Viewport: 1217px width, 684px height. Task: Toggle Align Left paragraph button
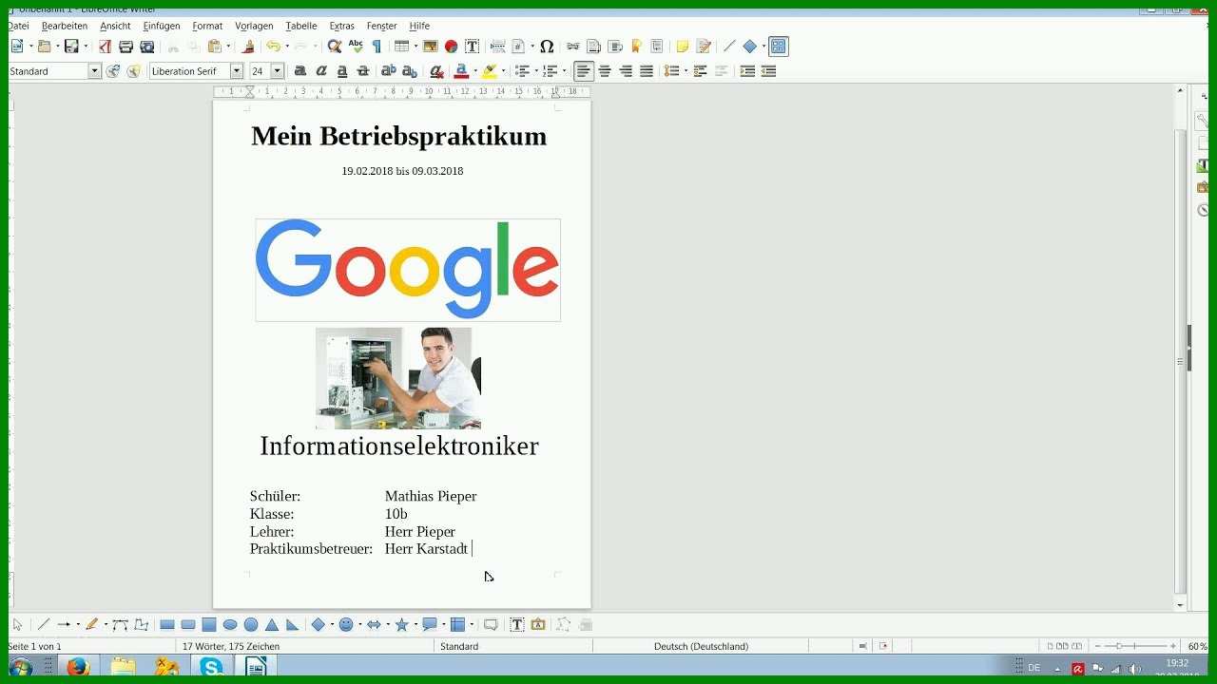[584, 71]
